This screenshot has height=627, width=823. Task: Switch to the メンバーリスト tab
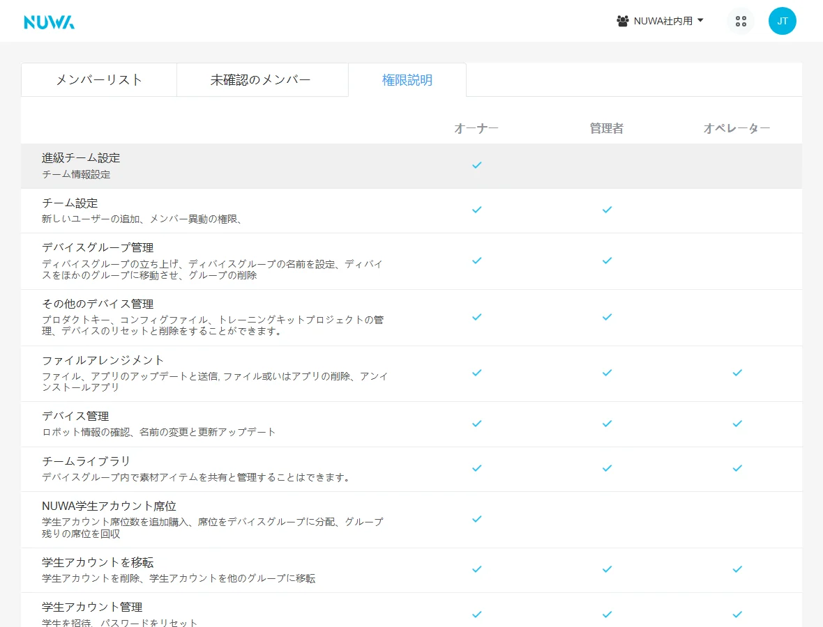[x=98, y=79]
